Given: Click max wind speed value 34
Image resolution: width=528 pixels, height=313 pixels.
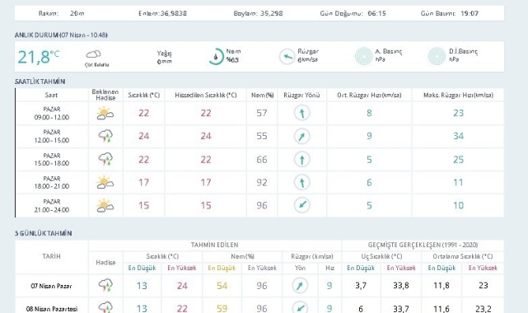Looking at the screenshot, I should click(458, 136).
